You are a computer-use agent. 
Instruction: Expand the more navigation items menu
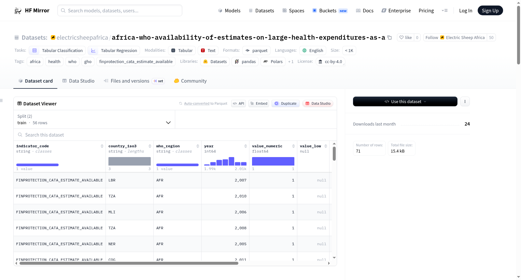(444, 10)
